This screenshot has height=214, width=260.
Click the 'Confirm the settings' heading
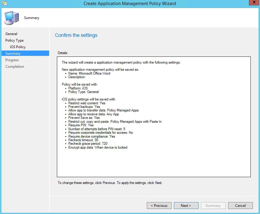pyautogui.click(x=76, y=35)
